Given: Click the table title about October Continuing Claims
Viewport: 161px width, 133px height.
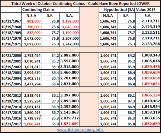Looking at the screenshot, I should (x=80, y=4).
